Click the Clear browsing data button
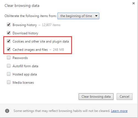This screenshot has width=138, height=118. (x=96, y=97)
